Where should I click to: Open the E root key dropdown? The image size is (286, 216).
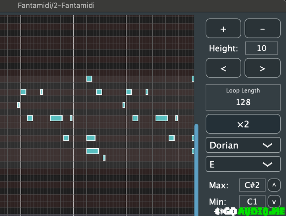coord(243,165)
